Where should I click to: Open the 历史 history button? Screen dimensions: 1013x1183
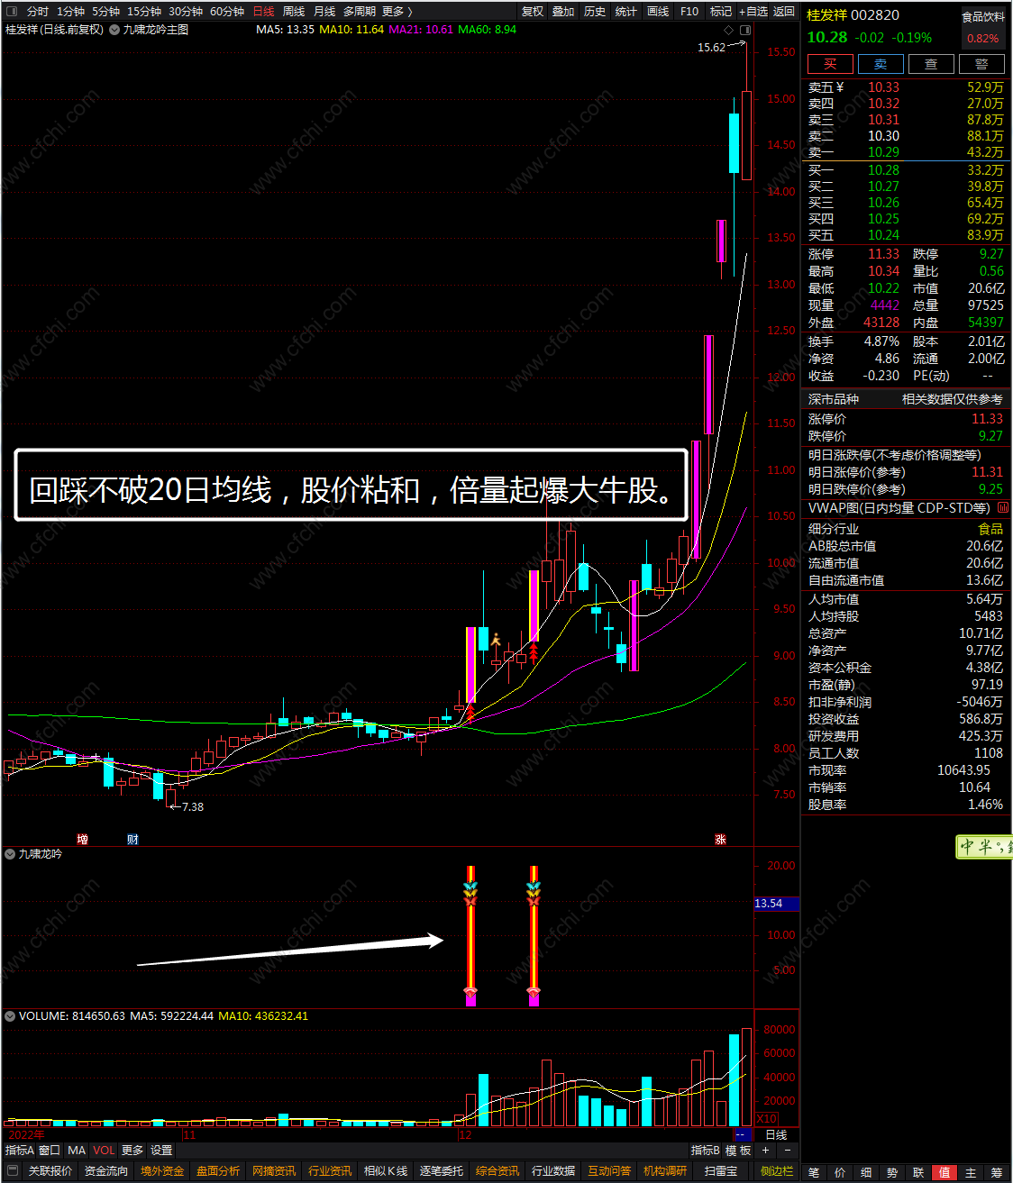pyautogui.click(x=595, y=12)
